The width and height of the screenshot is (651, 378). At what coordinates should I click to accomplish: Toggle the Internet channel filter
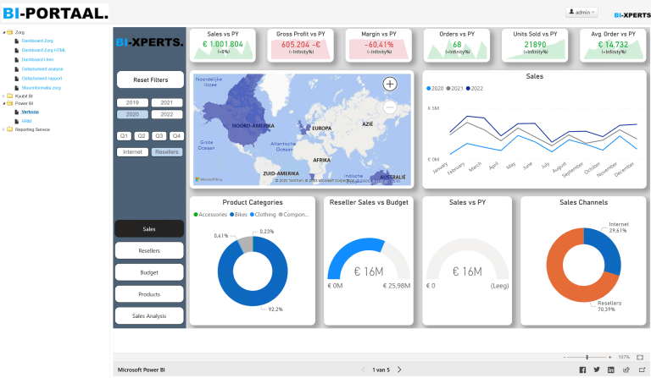coord(132,152)
